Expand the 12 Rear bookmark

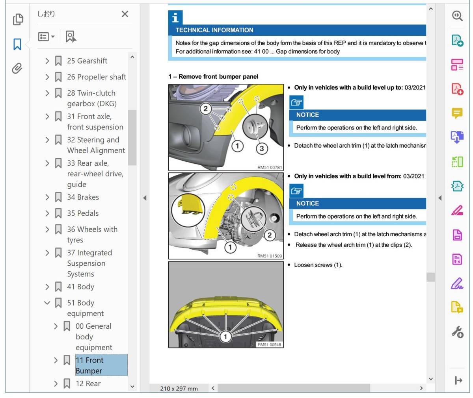point(56,383)
